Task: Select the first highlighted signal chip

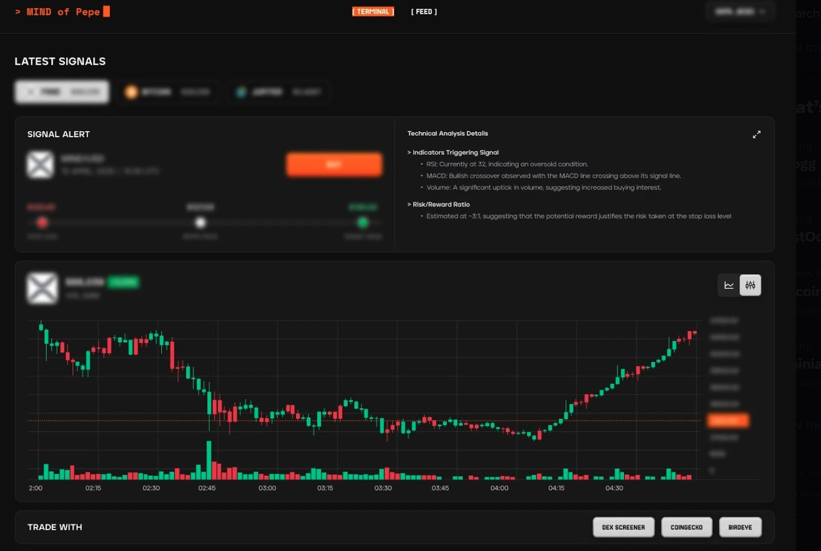Action: pyautogui.click(x=62, y=92)
